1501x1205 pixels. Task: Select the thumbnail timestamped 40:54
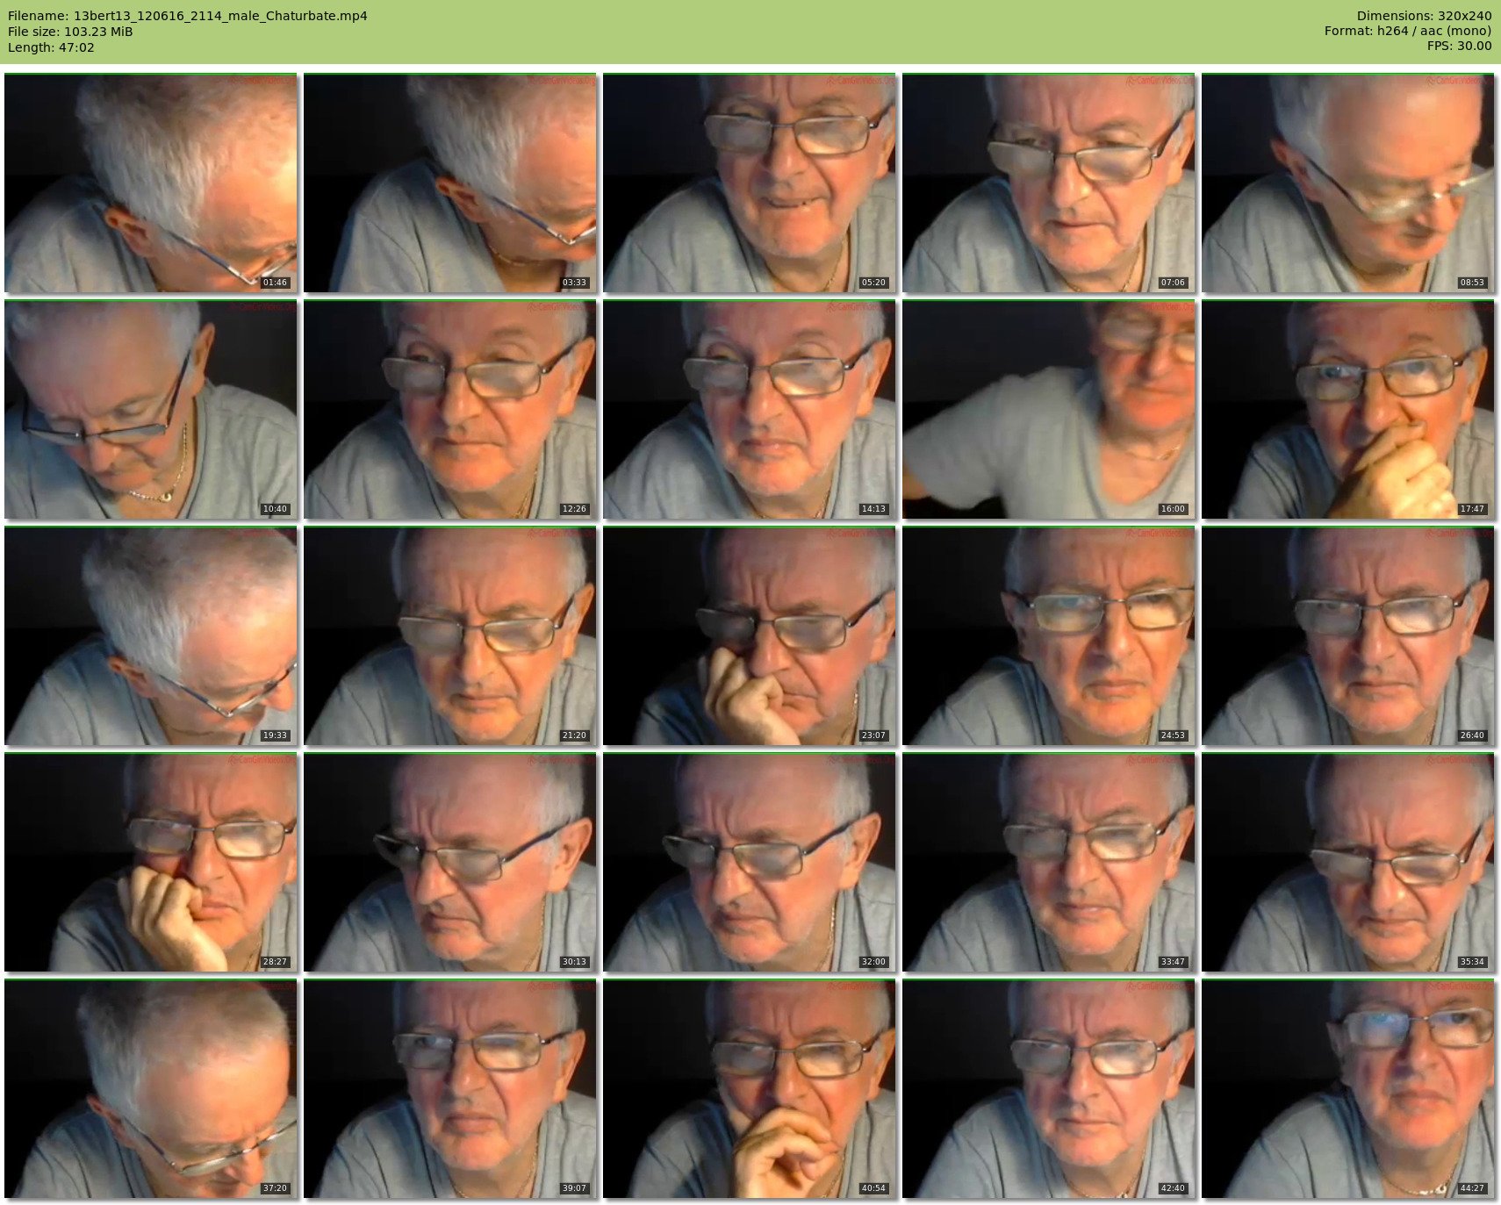(x=750, y=1088)
